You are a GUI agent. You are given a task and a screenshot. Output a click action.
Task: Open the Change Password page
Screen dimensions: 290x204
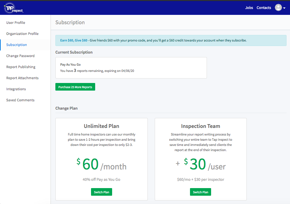pyautogui.click(x=20, y=56)
